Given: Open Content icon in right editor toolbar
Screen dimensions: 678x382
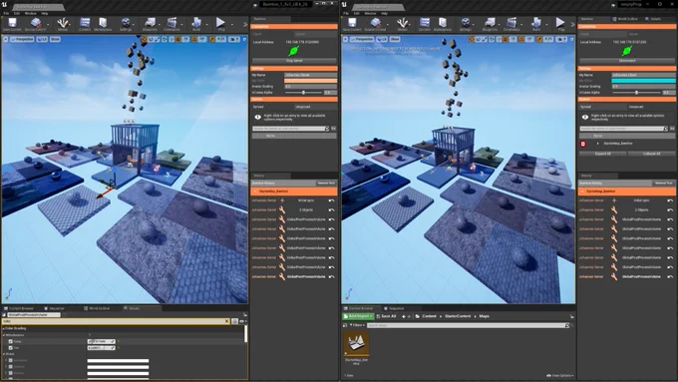Looking at the screenshot, I should point(425,24).
